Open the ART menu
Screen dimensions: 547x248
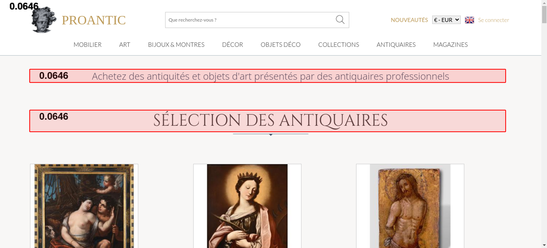click(x=125, y=45)
